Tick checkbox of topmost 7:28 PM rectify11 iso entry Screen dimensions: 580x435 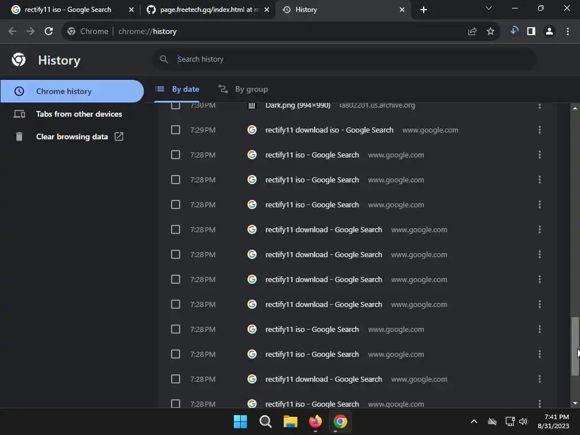(176, 155)
